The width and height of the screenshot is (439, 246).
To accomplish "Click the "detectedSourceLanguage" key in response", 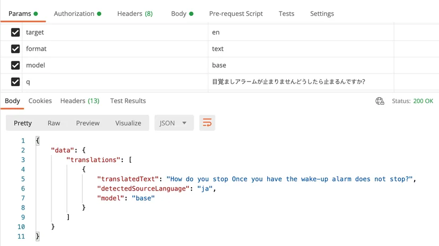I will [143, 188].
